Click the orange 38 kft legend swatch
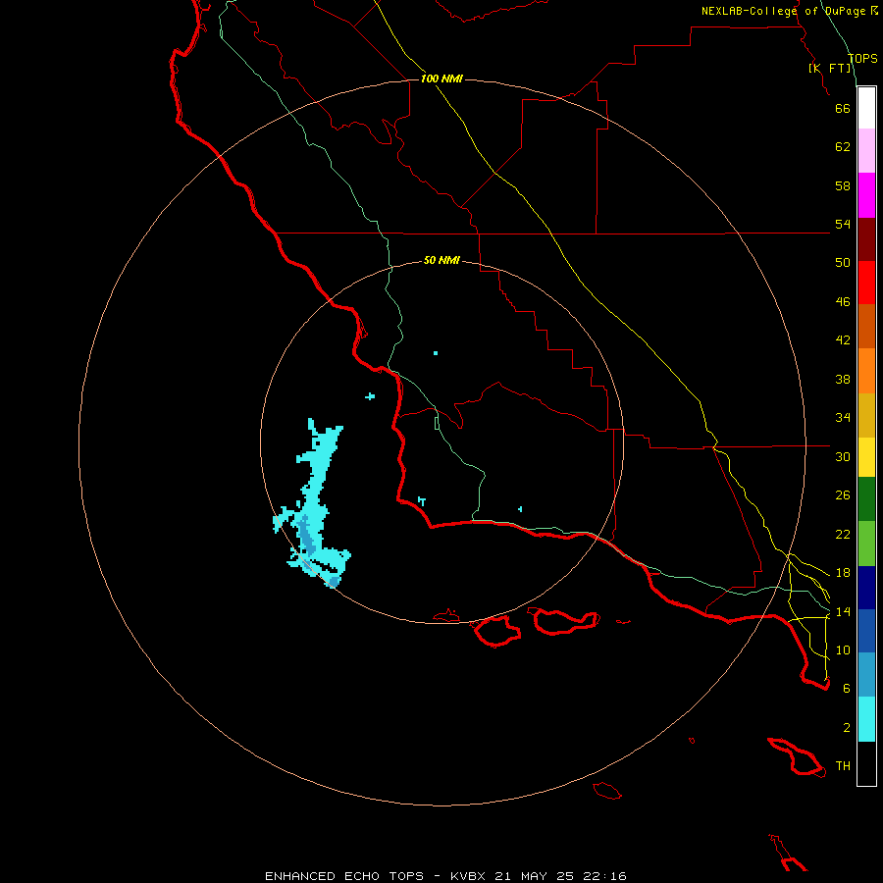 (x=866, y=371)
